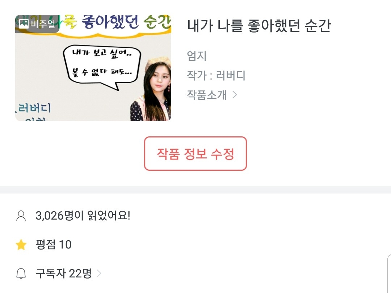Screen dimensions: 391x293
Task: Click the 엄지 cast name
Action: pos(197,56)
